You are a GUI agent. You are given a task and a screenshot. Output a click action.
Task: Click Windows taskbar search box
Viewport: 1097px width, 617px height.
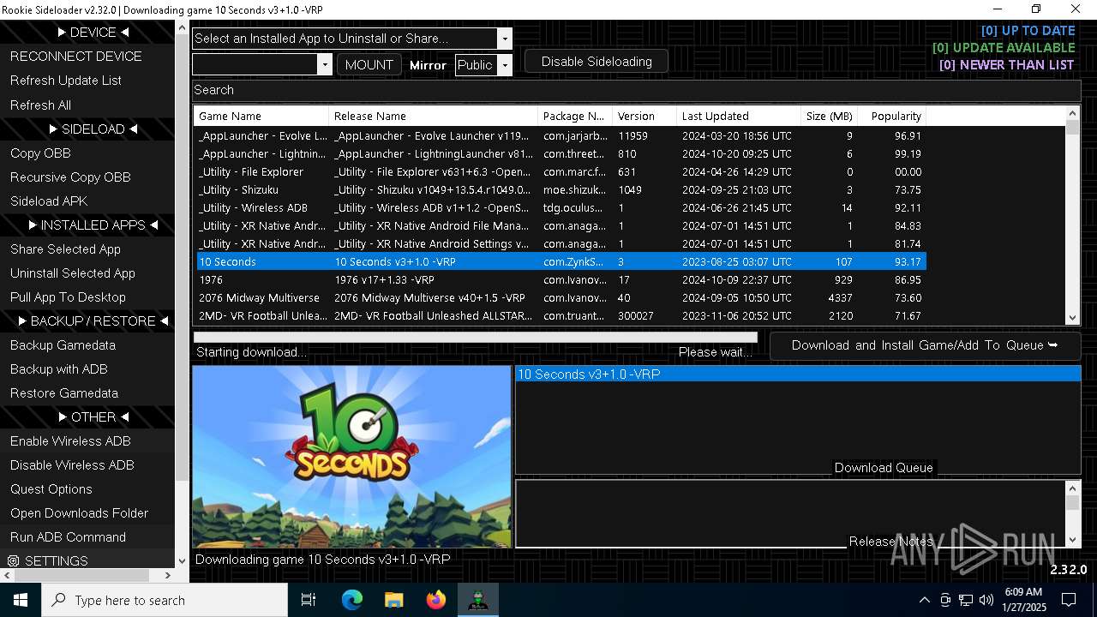[165, 600]
